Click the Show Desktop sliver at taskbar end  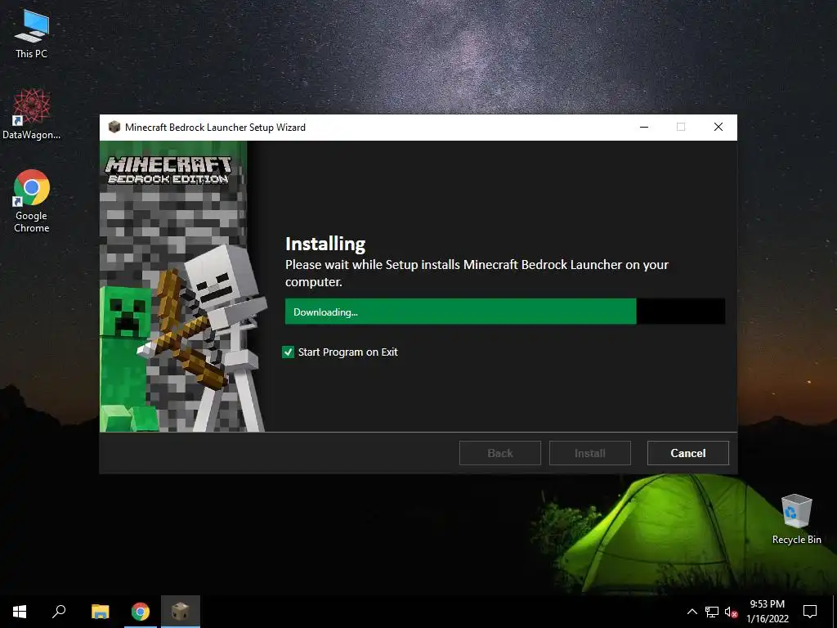835,612
